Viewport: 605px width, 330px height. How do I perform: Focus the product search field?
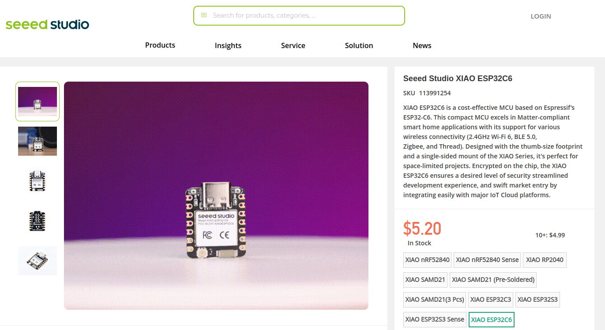(x=299, y=15)
